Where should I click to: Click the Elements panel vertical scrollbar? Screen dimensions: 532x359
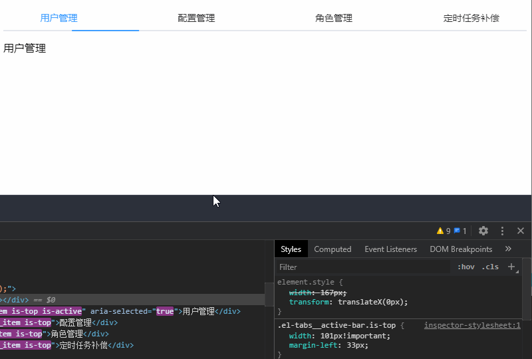pos(269,295)
